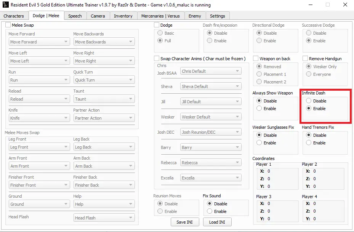Select the Basic dodge radio button
The image size is (354, 232).
160,33
